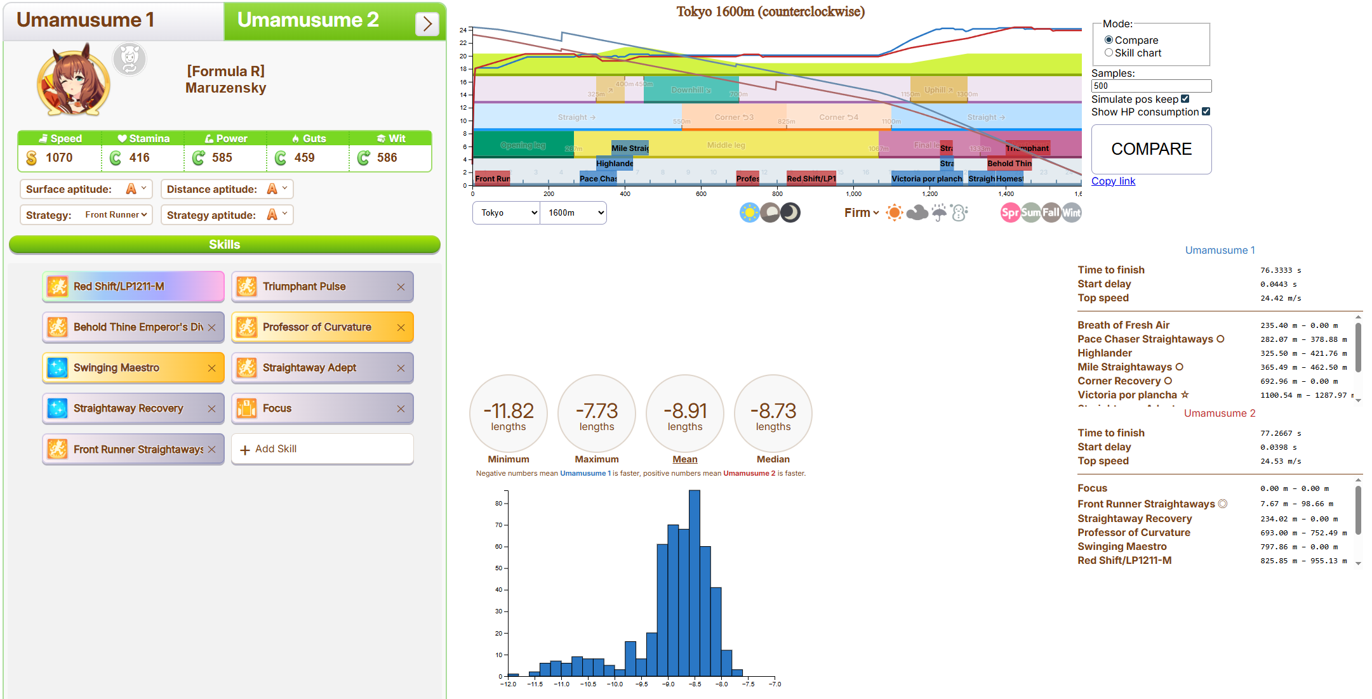The image size is (1372, 699).
Task: Select the daytime sun icon
Action: tap(750, 212)
